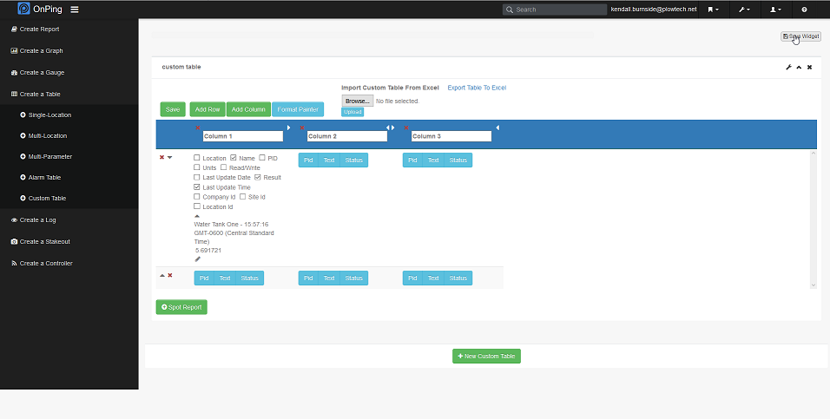
Task: Uncheck the Name checkbox
Action: [234, 158]
